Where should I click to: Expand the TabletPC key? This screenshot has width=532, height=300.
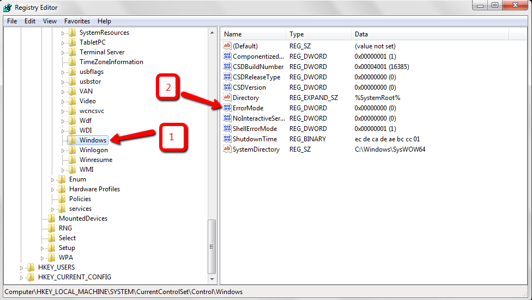[63, 43]
